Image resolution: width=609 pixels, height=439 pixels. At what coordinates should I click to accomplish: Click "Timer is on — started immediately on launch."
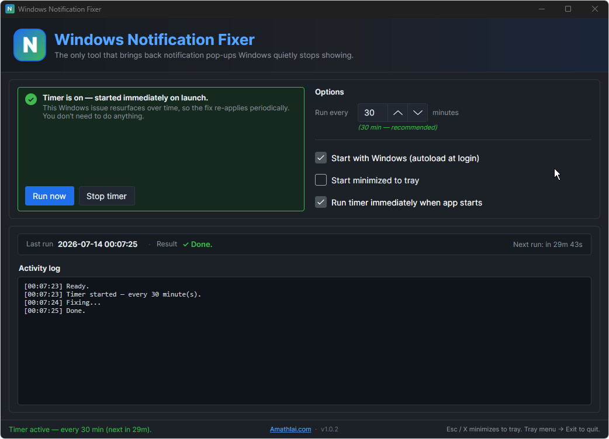[126, 97]
